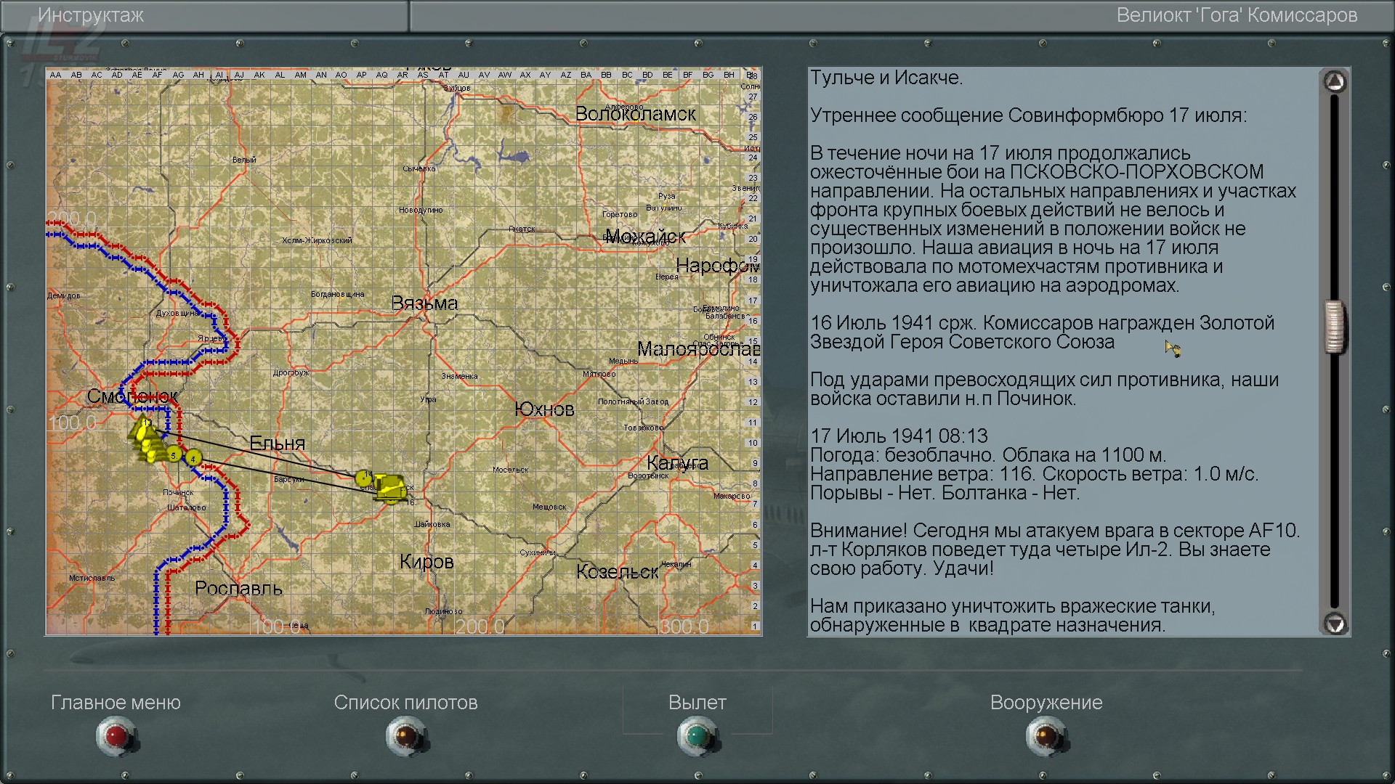Click the briefing scrollbar slider handle
This screenshot has height=784, width=1395.
1335,327
